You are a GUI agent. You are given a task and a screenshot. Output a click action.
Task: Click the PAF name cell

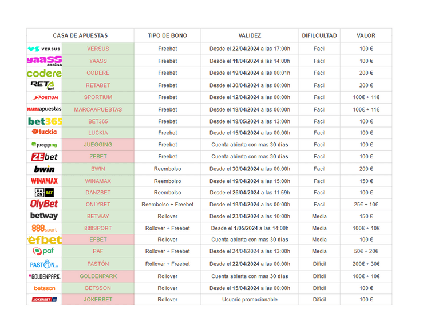(x=98, y=251)
